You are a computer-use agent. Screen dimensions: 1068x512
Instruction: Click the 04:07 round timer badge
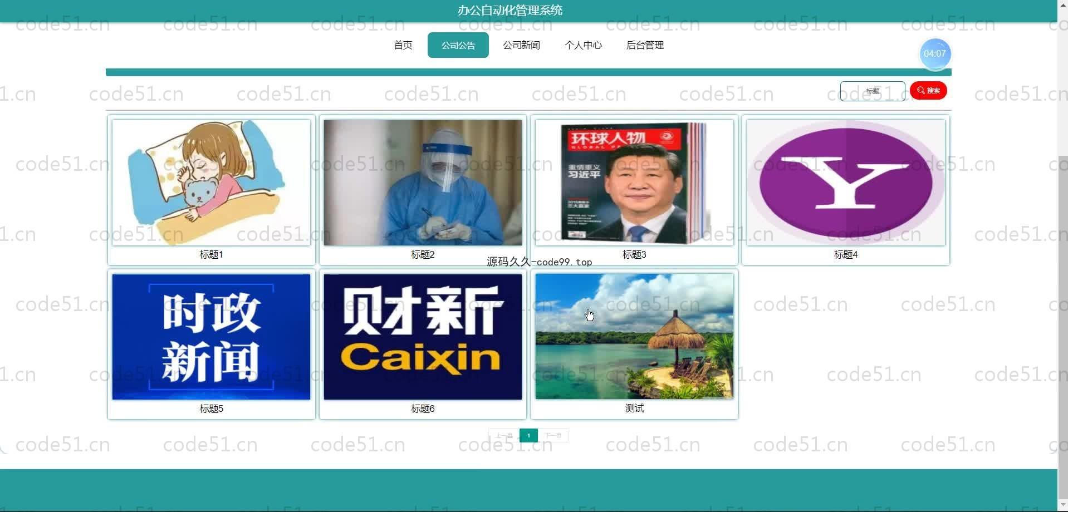(x=935, y=54)
